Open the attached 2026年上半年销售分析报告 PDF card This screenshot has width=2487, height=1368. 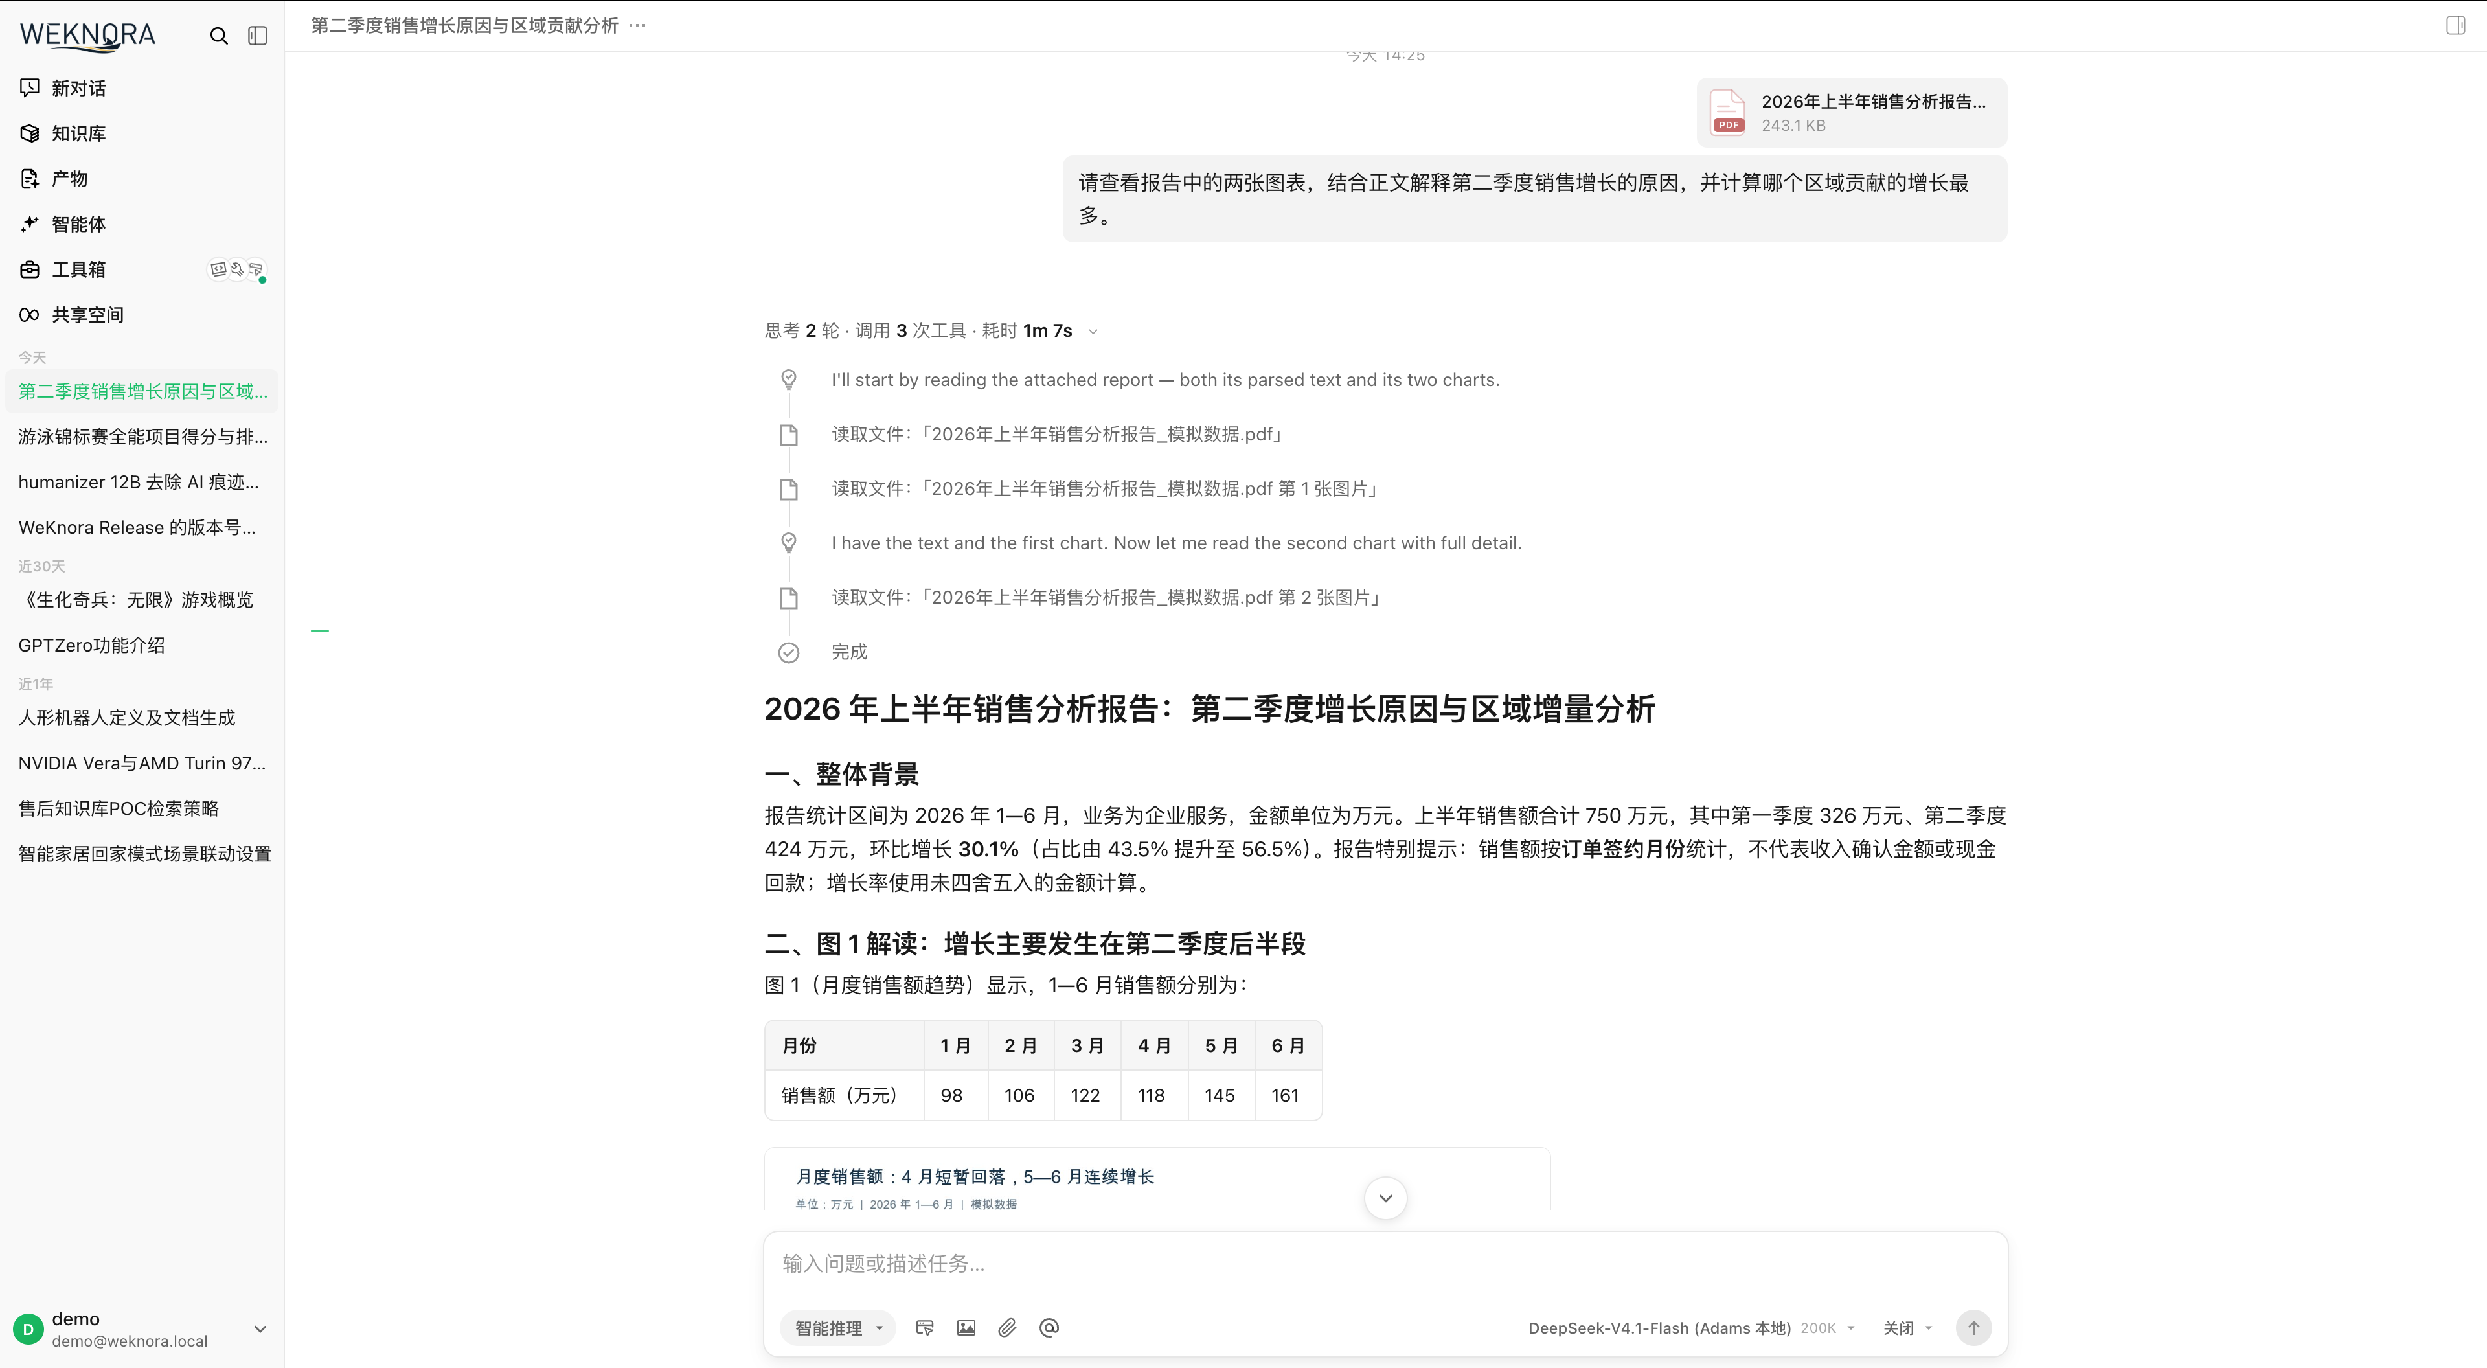pos(1852,112)
